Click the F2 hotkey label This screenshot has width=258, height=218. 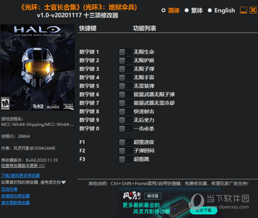pyautogui.click(x=82, y=150)
